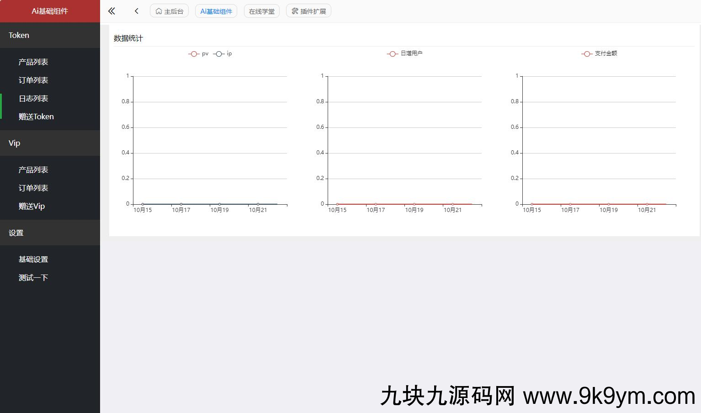Image resolution: width=701 pixels, height=413 pixels.
Task: Select 赠送Token menu item
Action: tap(36, 116)
